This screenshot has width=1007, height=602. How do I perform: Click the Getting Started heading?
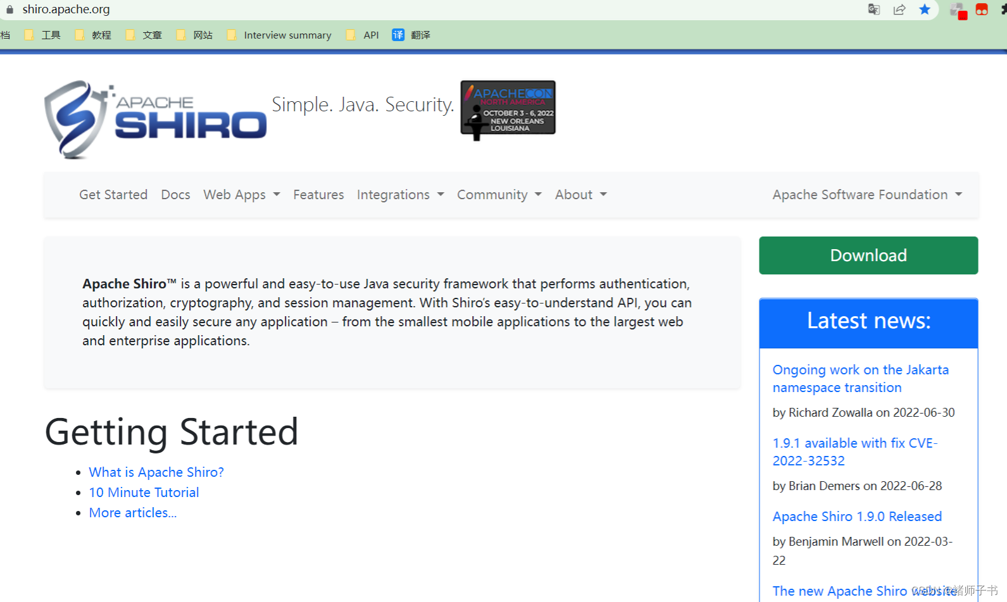(172, 433)
